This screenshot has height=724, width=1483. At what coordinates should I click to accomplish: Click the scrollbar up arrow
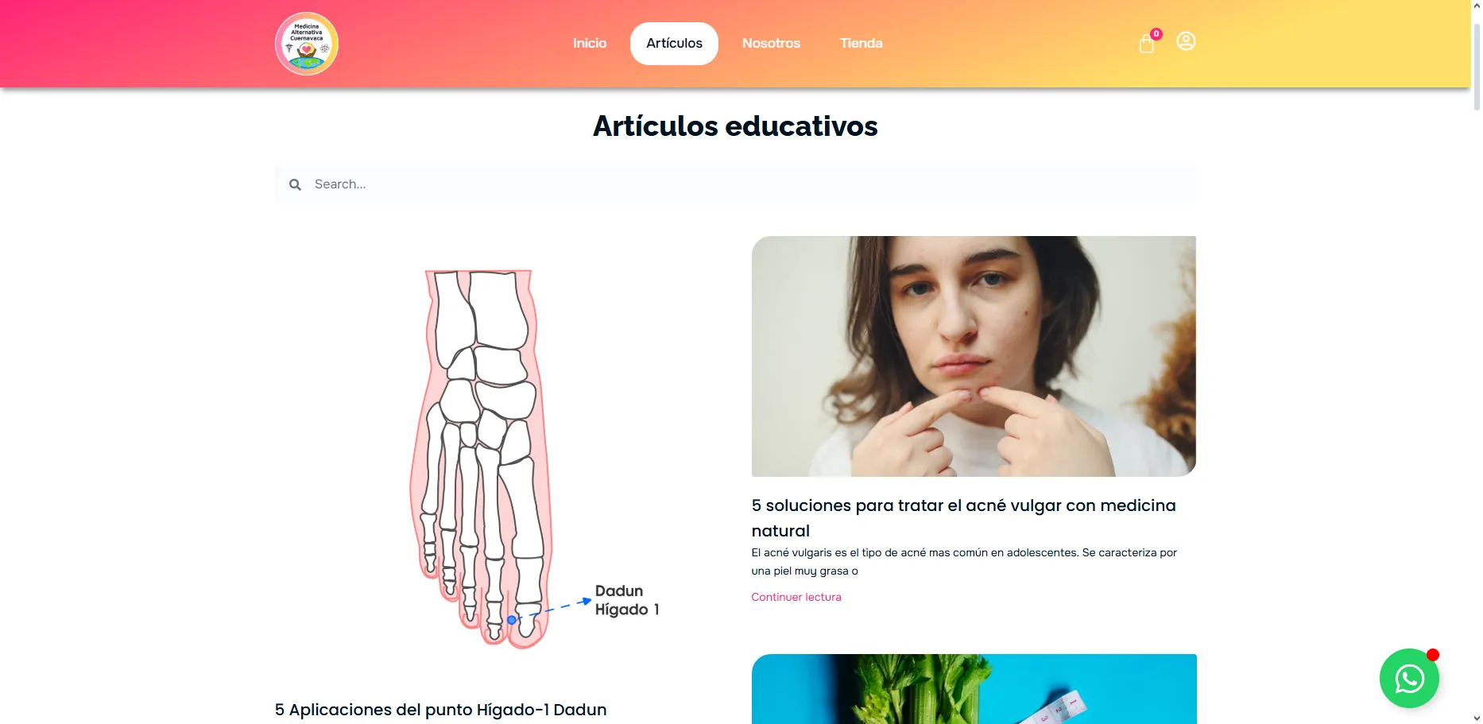click(1477, 6)
